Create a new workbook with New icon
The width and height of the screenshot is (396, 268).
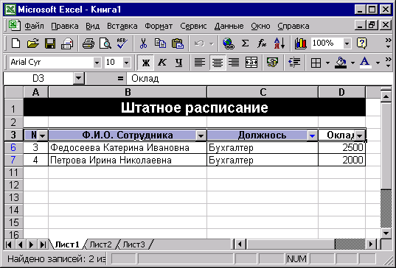(x=16, y=43)
